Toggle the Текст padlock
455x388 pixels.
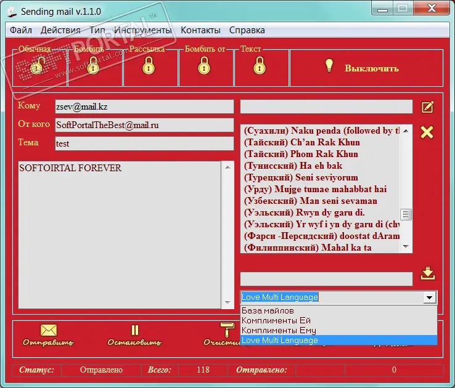tap(260, 65)
